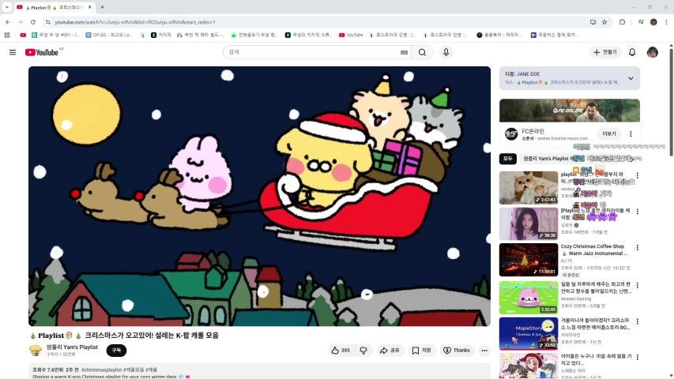Click the browser address bar URL

(135, 22)
